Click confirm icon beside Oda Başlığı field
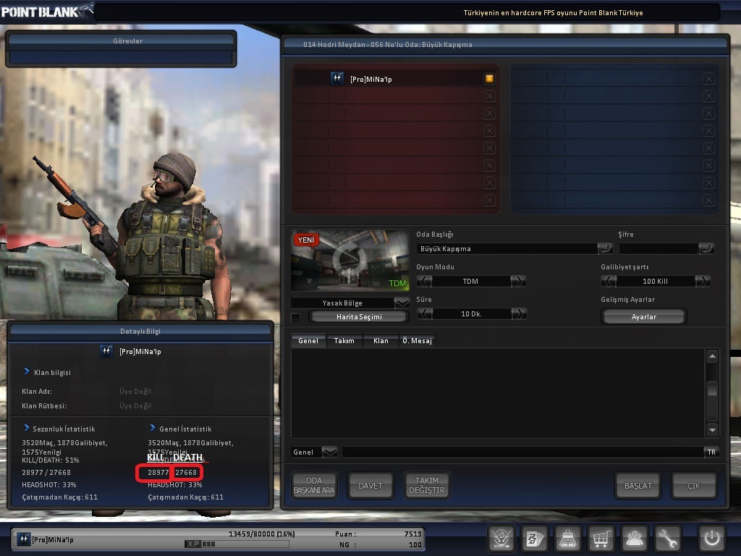Screen dimensions: 741x556 605,248
